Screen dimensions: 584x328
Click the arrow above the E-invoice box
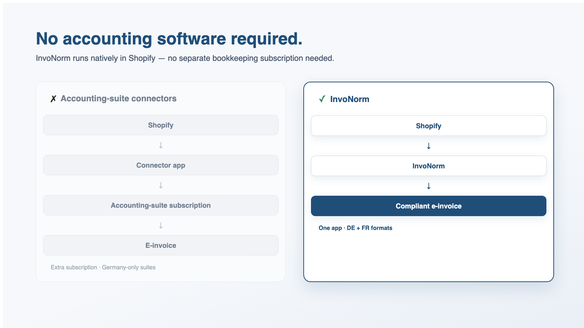point(161,225)
